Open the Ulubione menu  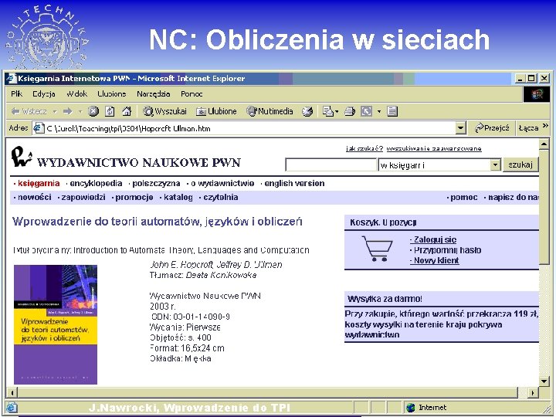click(112, 94)
